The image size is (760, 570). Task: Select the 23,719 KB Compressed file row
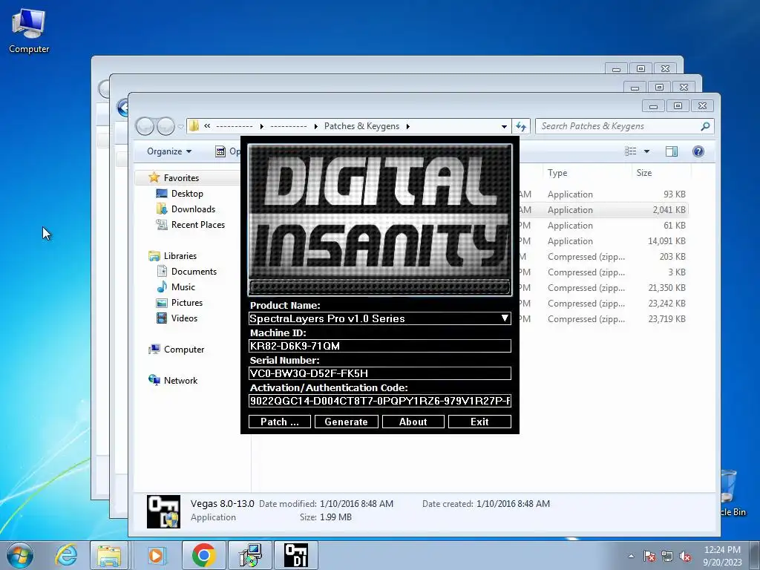click(603, 319)
